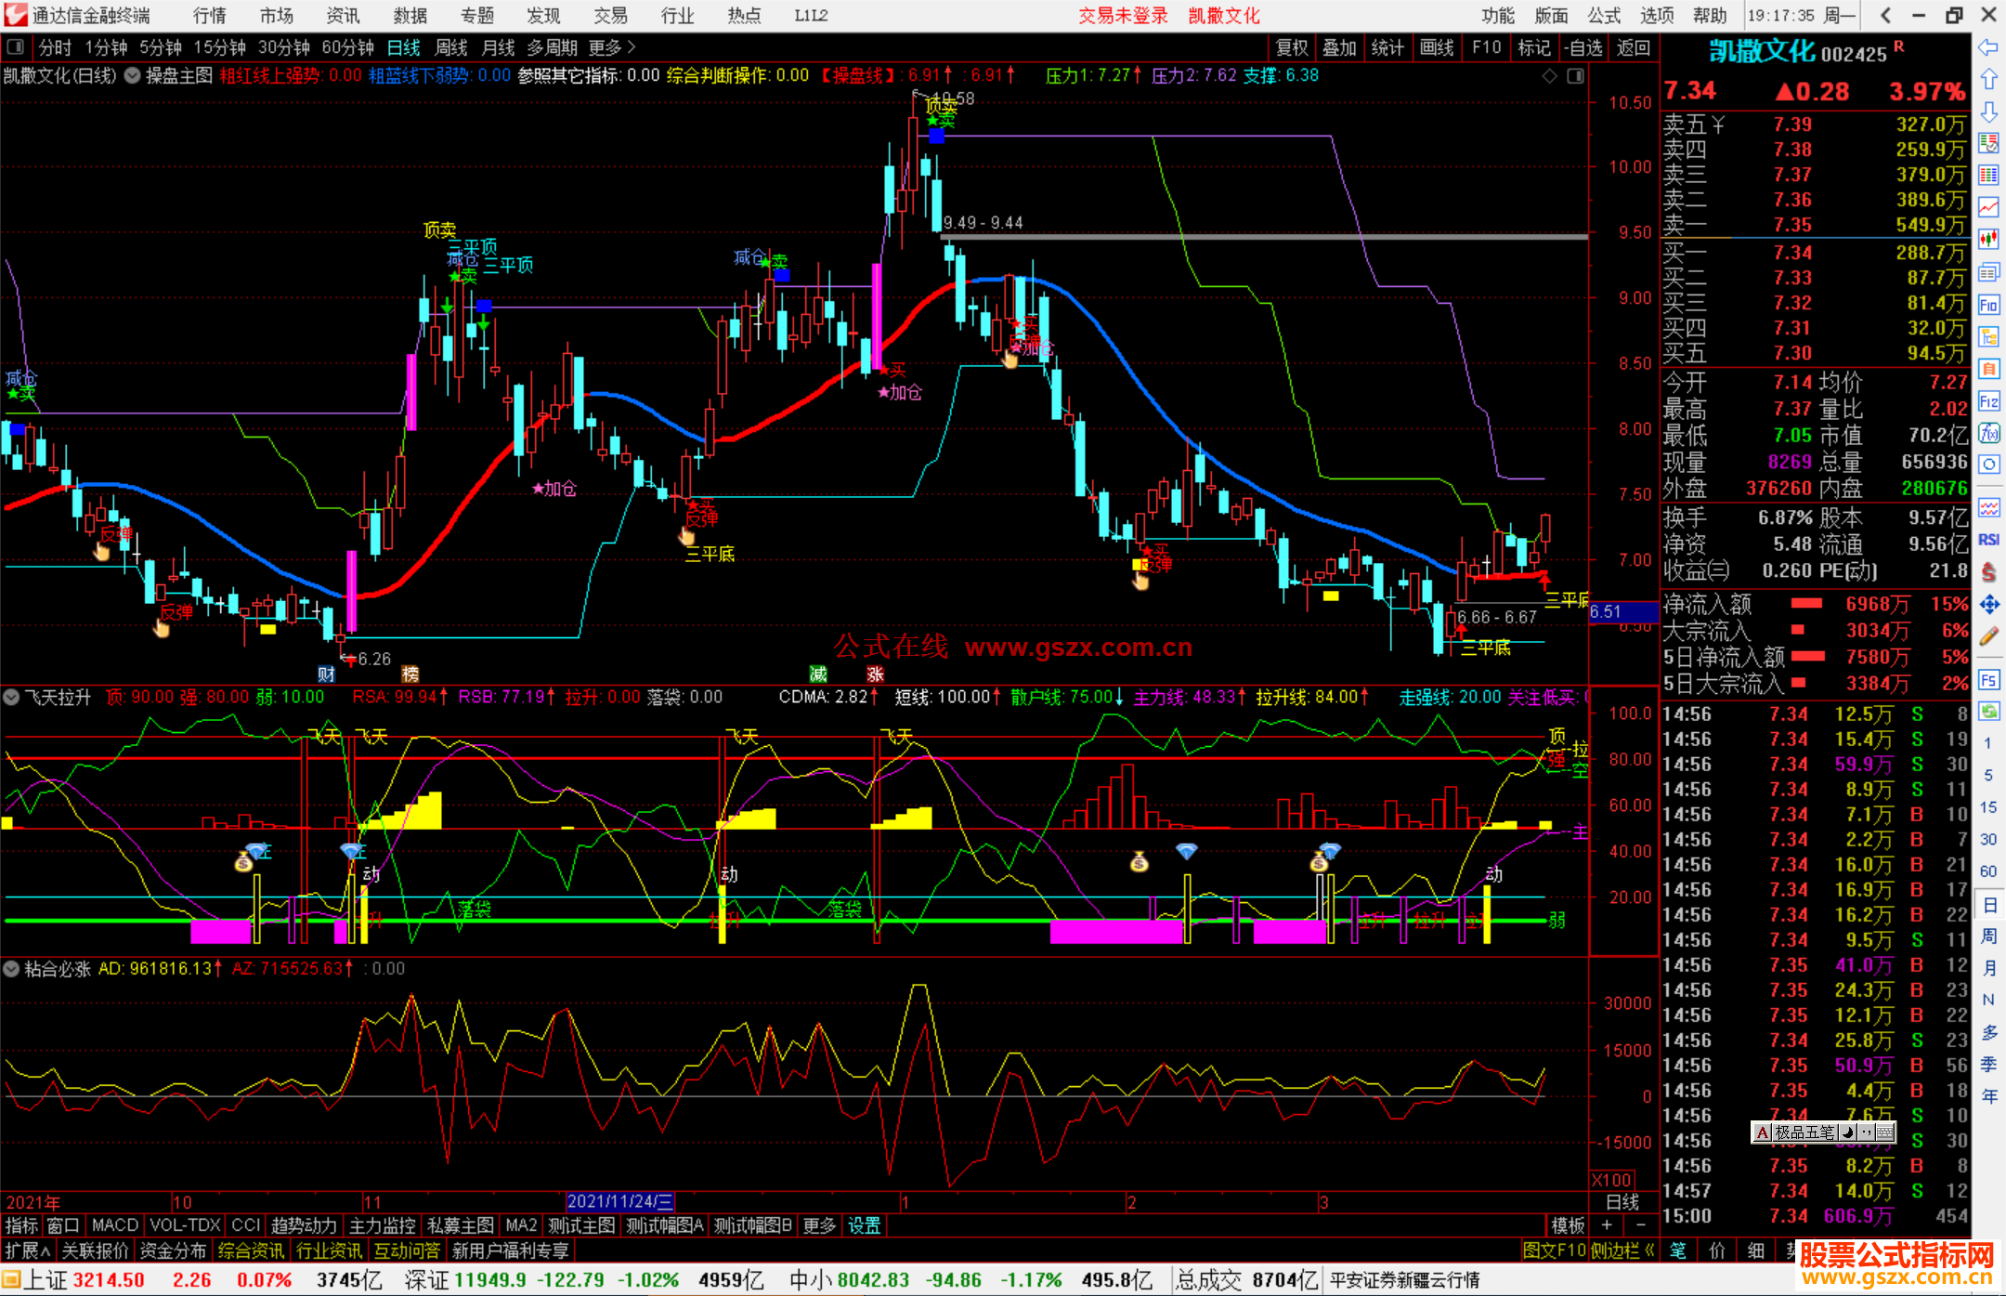Select the 15-minute period in sidebar
Image resolution: width=2006 pixels, height=1296 pixels.
coord(1988,807)
